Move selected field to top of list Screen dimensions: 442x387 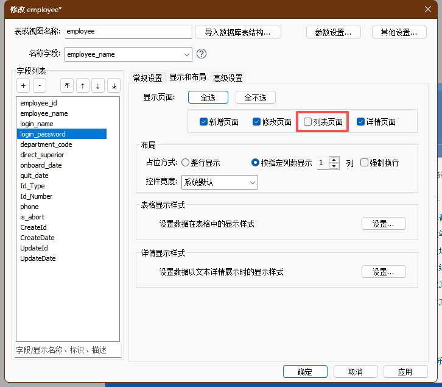[67, 86]
